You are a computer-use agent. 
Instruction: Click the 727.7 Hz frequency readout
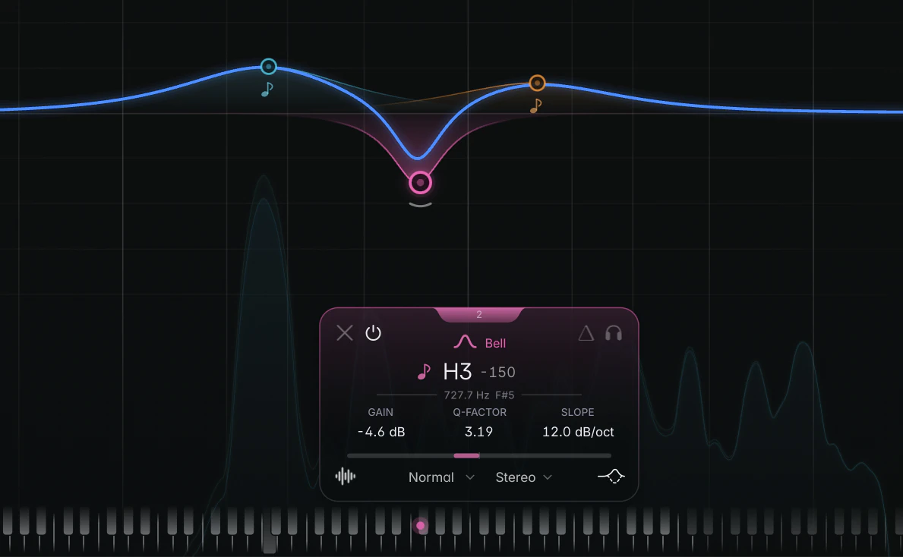tap(466, 395)
